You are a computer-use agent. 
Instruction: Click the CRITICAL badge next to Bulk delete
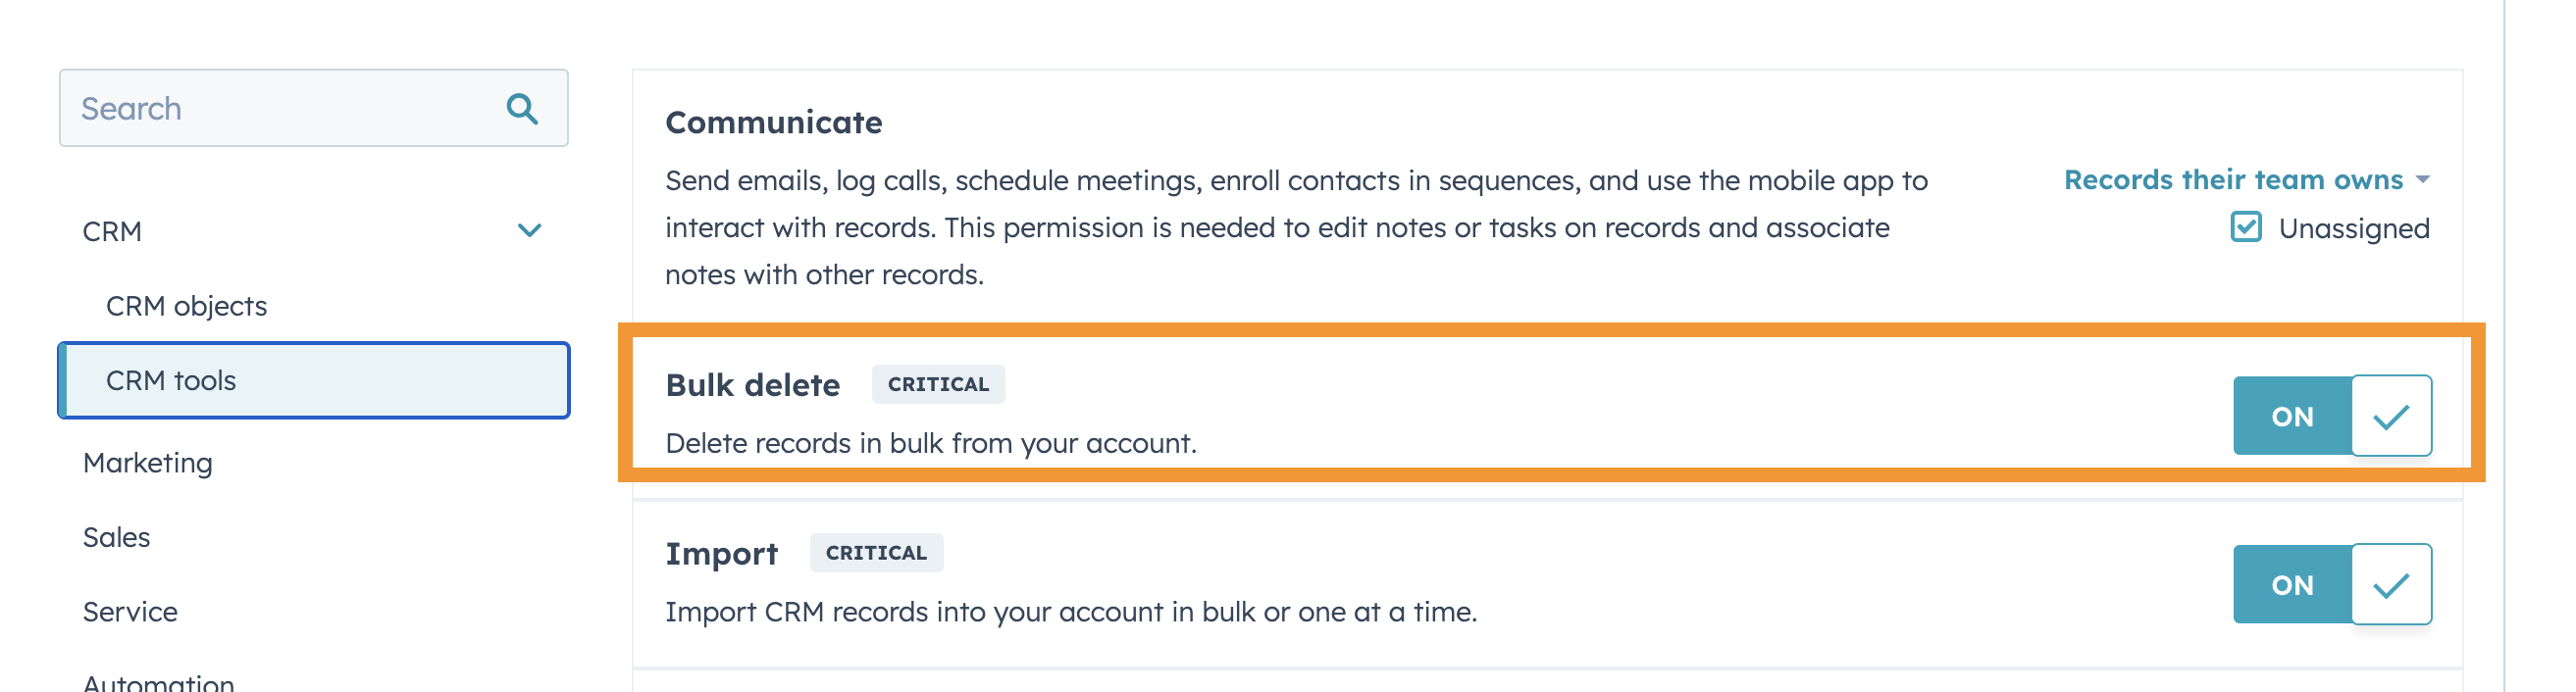937,384
